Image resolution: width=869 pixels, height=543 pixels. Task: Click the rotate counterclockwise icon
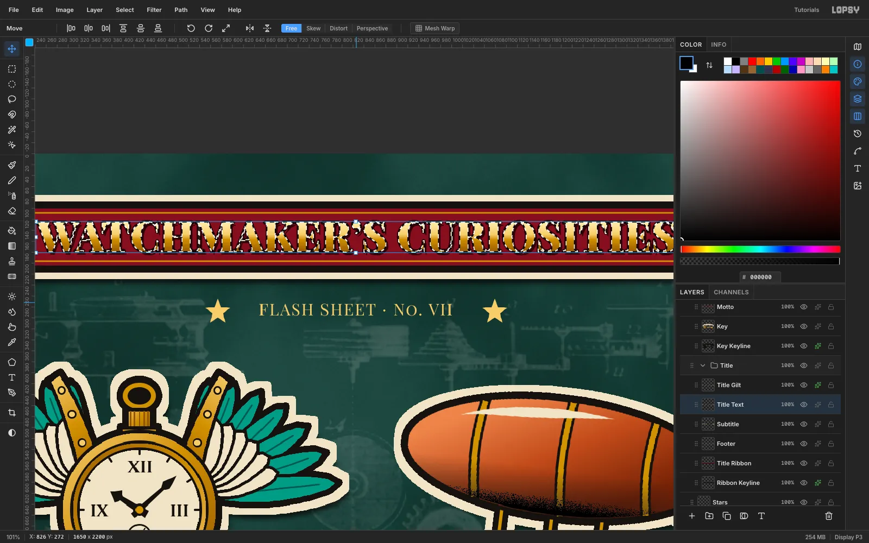click(191, 28)
